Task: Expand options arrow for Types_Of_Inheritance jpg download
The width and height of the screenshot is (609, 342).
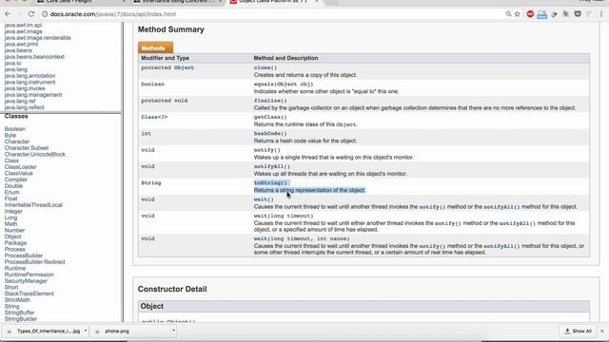Action: pos(86,331)
